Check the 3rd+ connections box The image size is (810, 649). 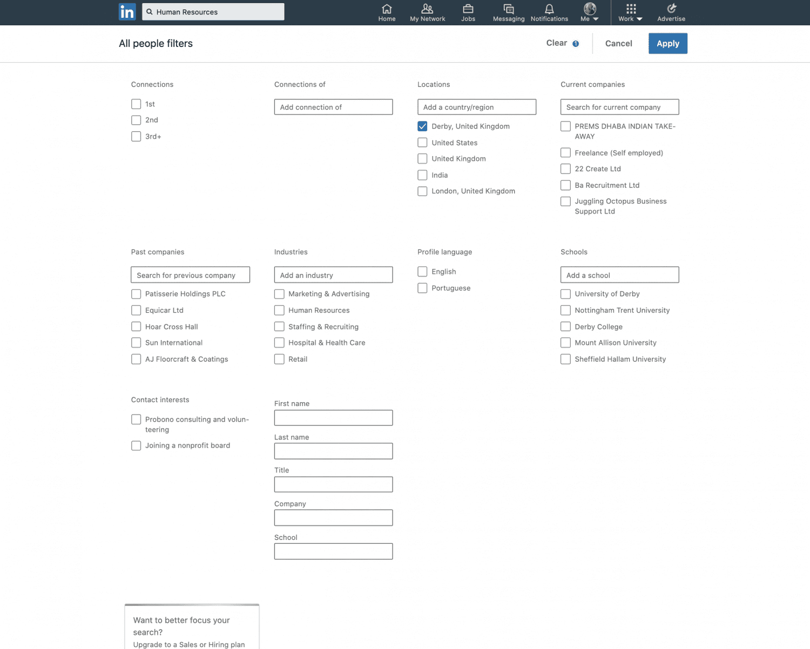pyautogui.click(x=136, y=137)
